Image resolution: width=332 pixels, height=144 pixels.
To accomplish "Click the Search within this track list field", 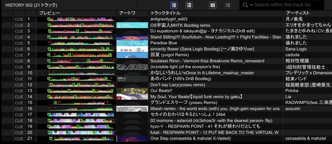I will pos(282,5).
